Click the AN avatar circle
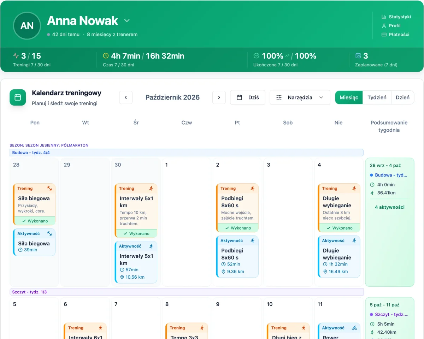This screenshot has height=339, width=424. click(27, 26)
